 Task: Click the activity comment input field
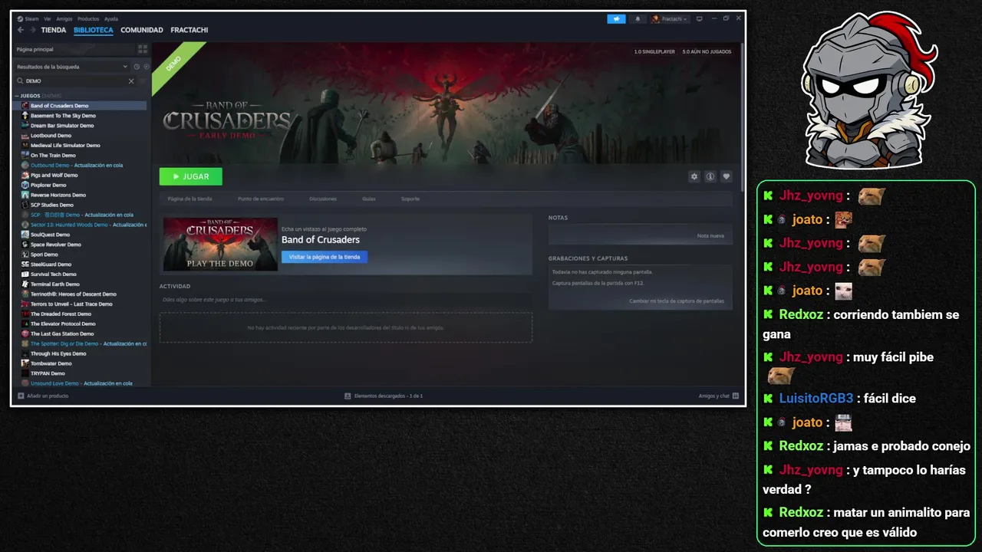[346, 299]
